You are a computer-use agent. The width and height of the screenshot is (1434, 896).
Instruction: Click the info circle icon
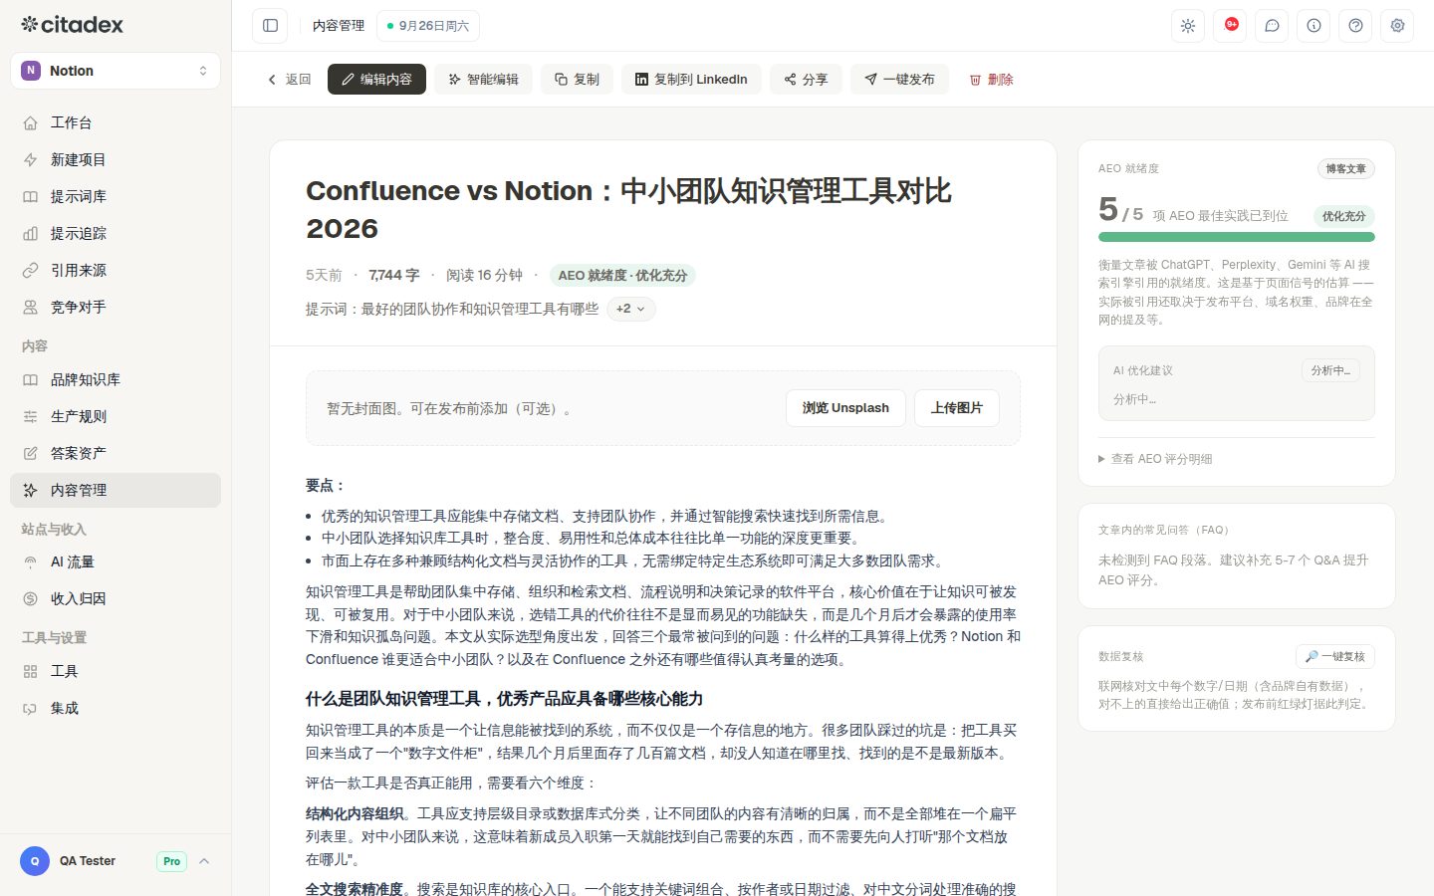(x=1314, y=26)
